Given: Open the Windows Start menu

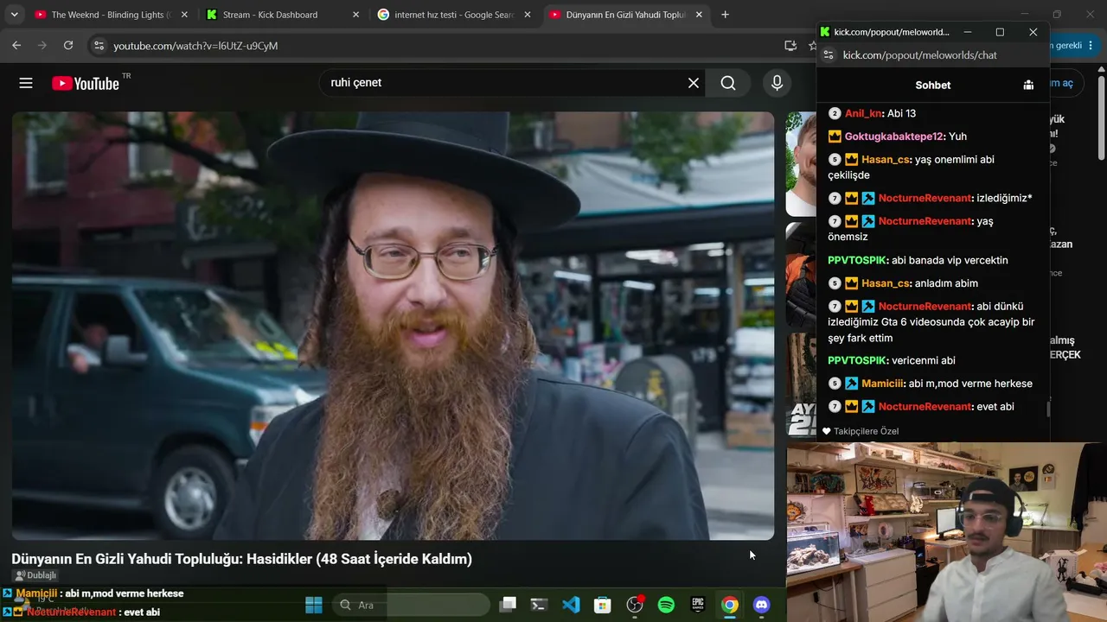Looking at the screenshot, I should [x=314, y=605].
